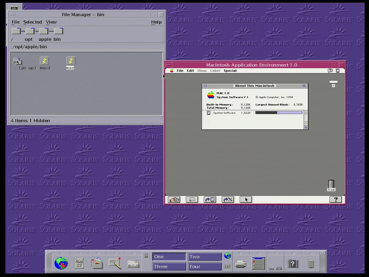Expand subpanel arrow above the help books icon
This screenshot has height=277, width=369.
(293, 253)
